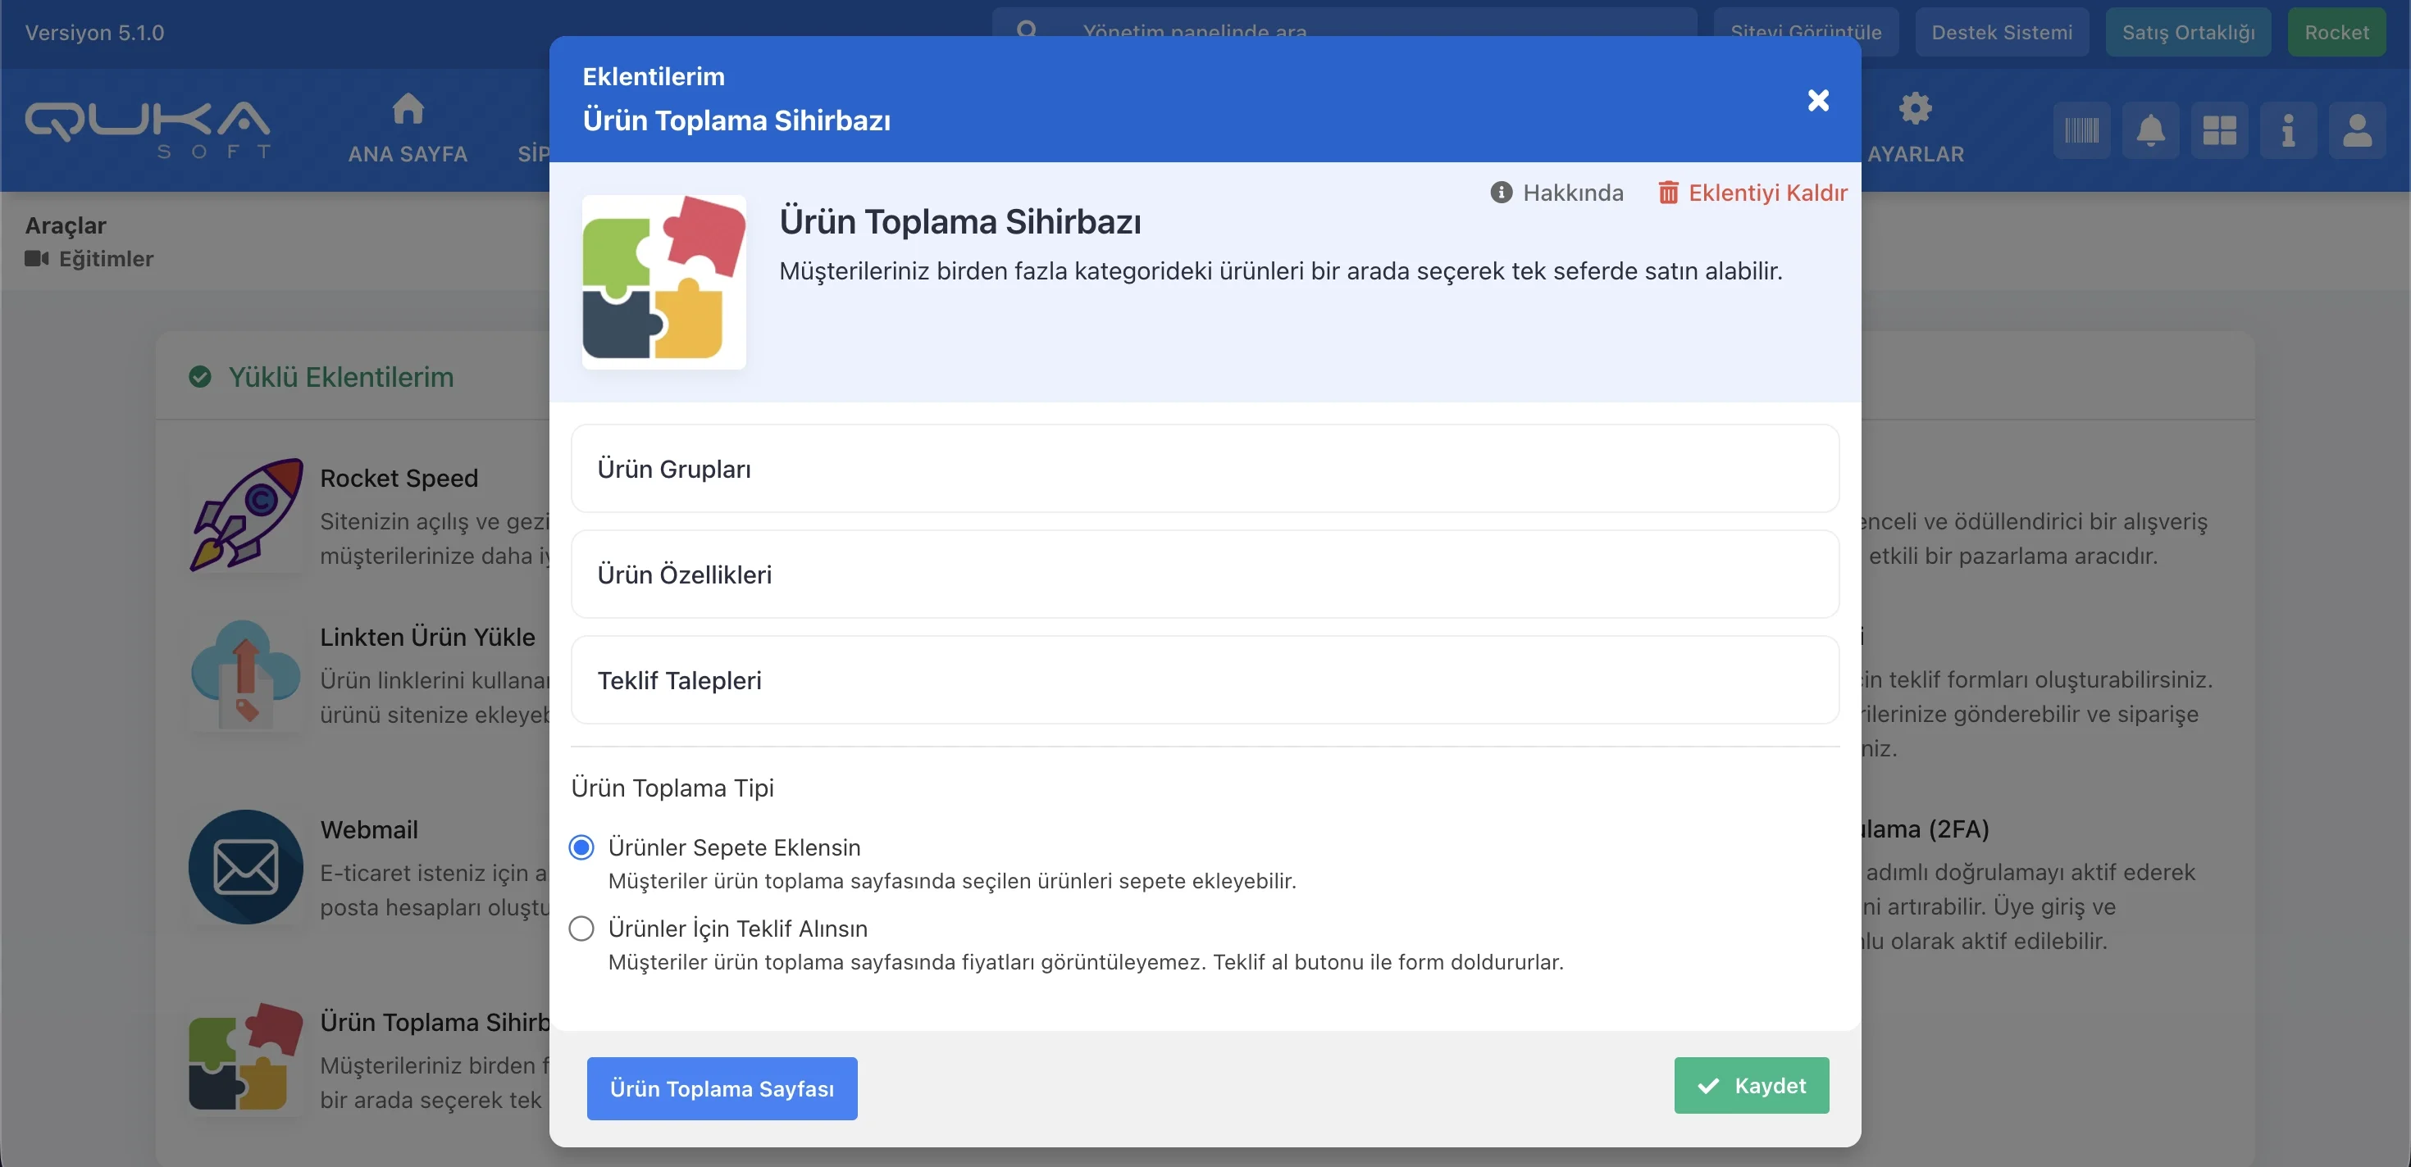Select Ürünler Sepete Eklensin radio option
The width and height of the screenshot is (2411, 1167).
tap(581, 847)
